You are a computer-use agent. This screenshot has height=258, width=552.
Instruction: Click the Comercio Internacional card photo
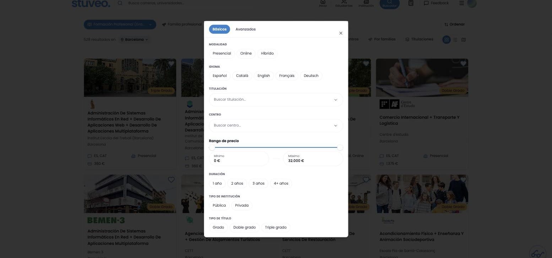click(x=422, y=78)
